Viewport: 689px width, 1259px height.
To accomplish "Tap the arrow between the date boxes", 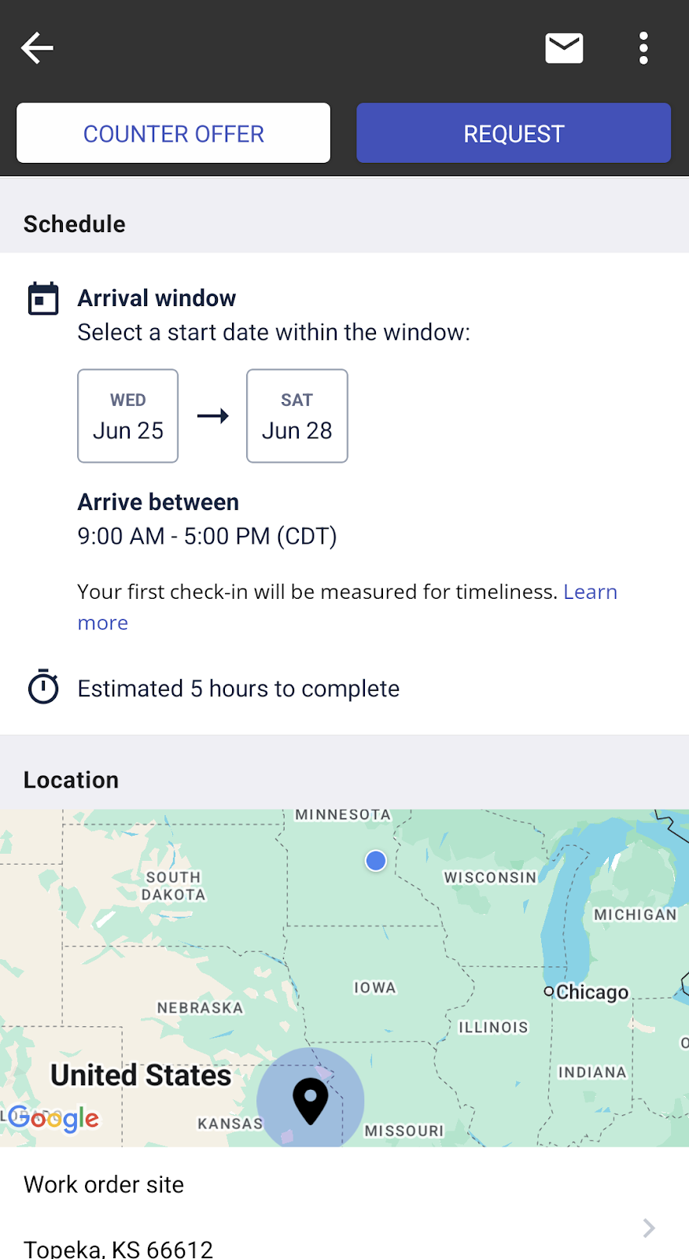I will pos(212,415).
